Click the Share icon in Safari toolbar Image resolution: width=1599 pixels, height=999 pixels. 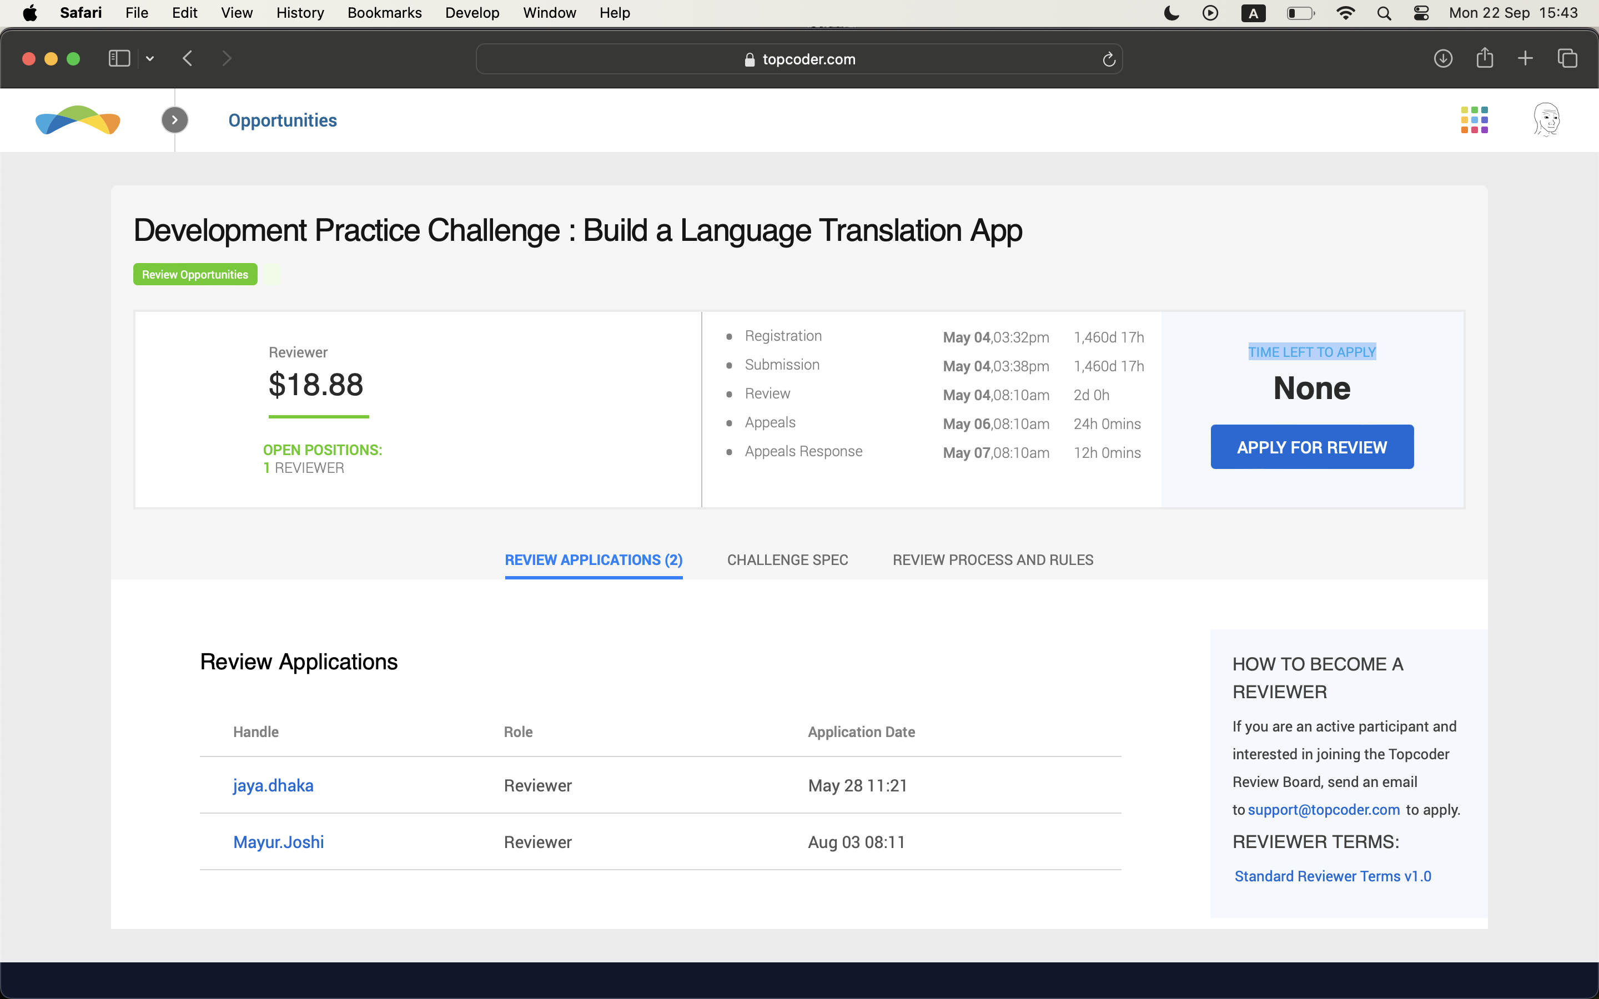[1485, 58]
